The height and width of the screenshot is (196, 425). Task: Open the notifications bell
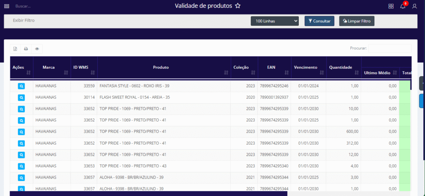403,6
